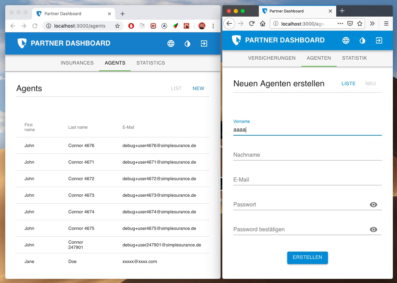Open a new tab in Chrome
The width and height of the screenshot is (397, 283).
[123, 14]
